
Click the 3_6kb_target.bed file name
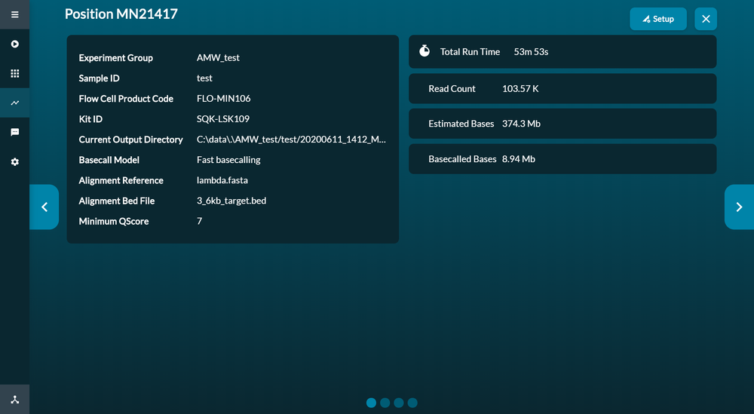click(x=231, y=201)
